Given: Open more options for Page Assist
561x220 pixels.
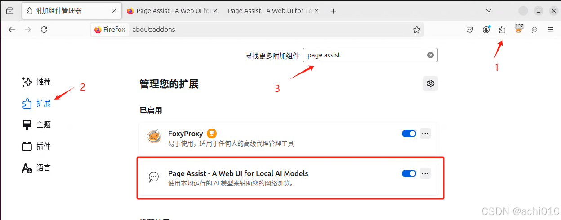Looking at the screenshot, I should [x=425, y=173].
